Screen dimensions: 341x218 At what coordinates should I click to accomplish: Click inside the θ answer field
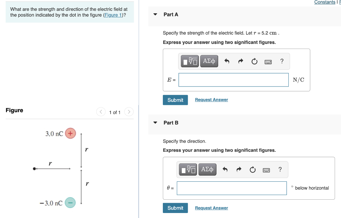pyautogui.click(x=231, y=188)
